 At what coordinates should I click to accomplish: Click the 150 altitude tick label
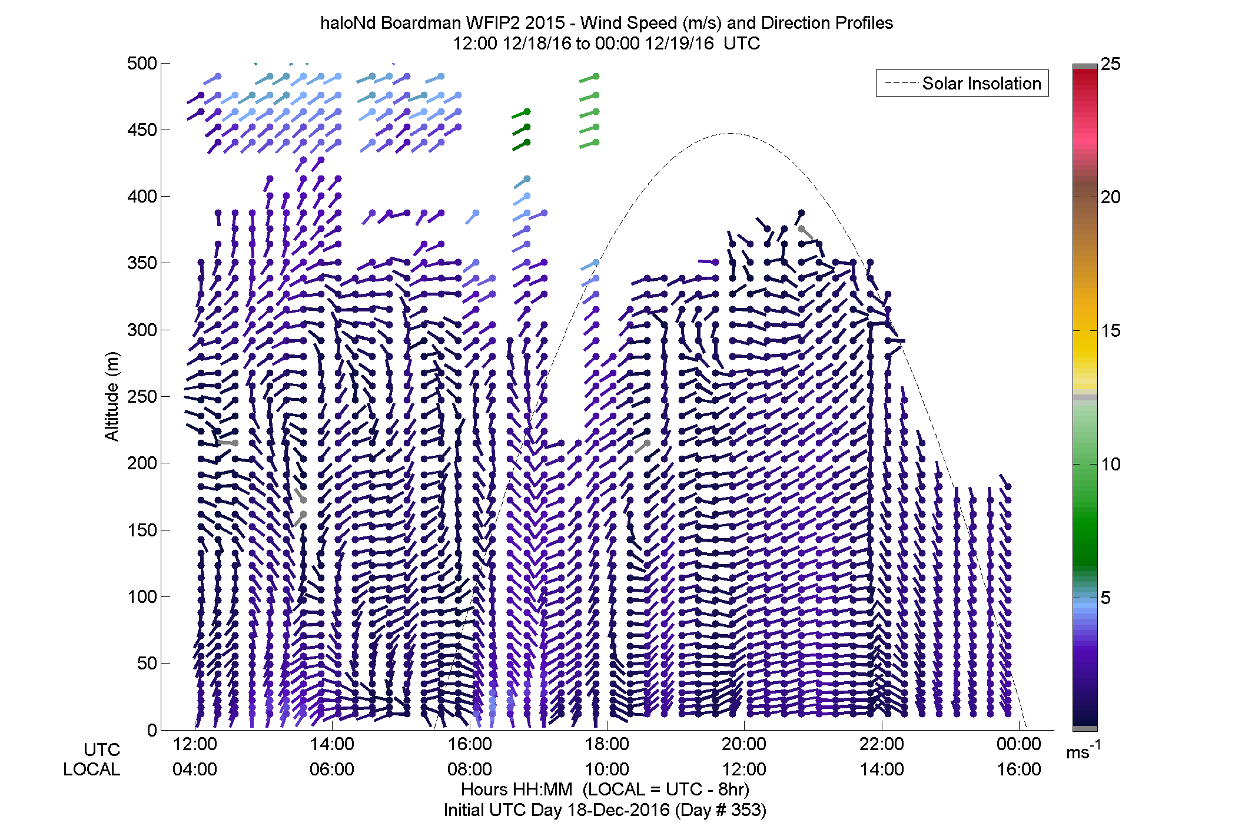coord(142,530)
